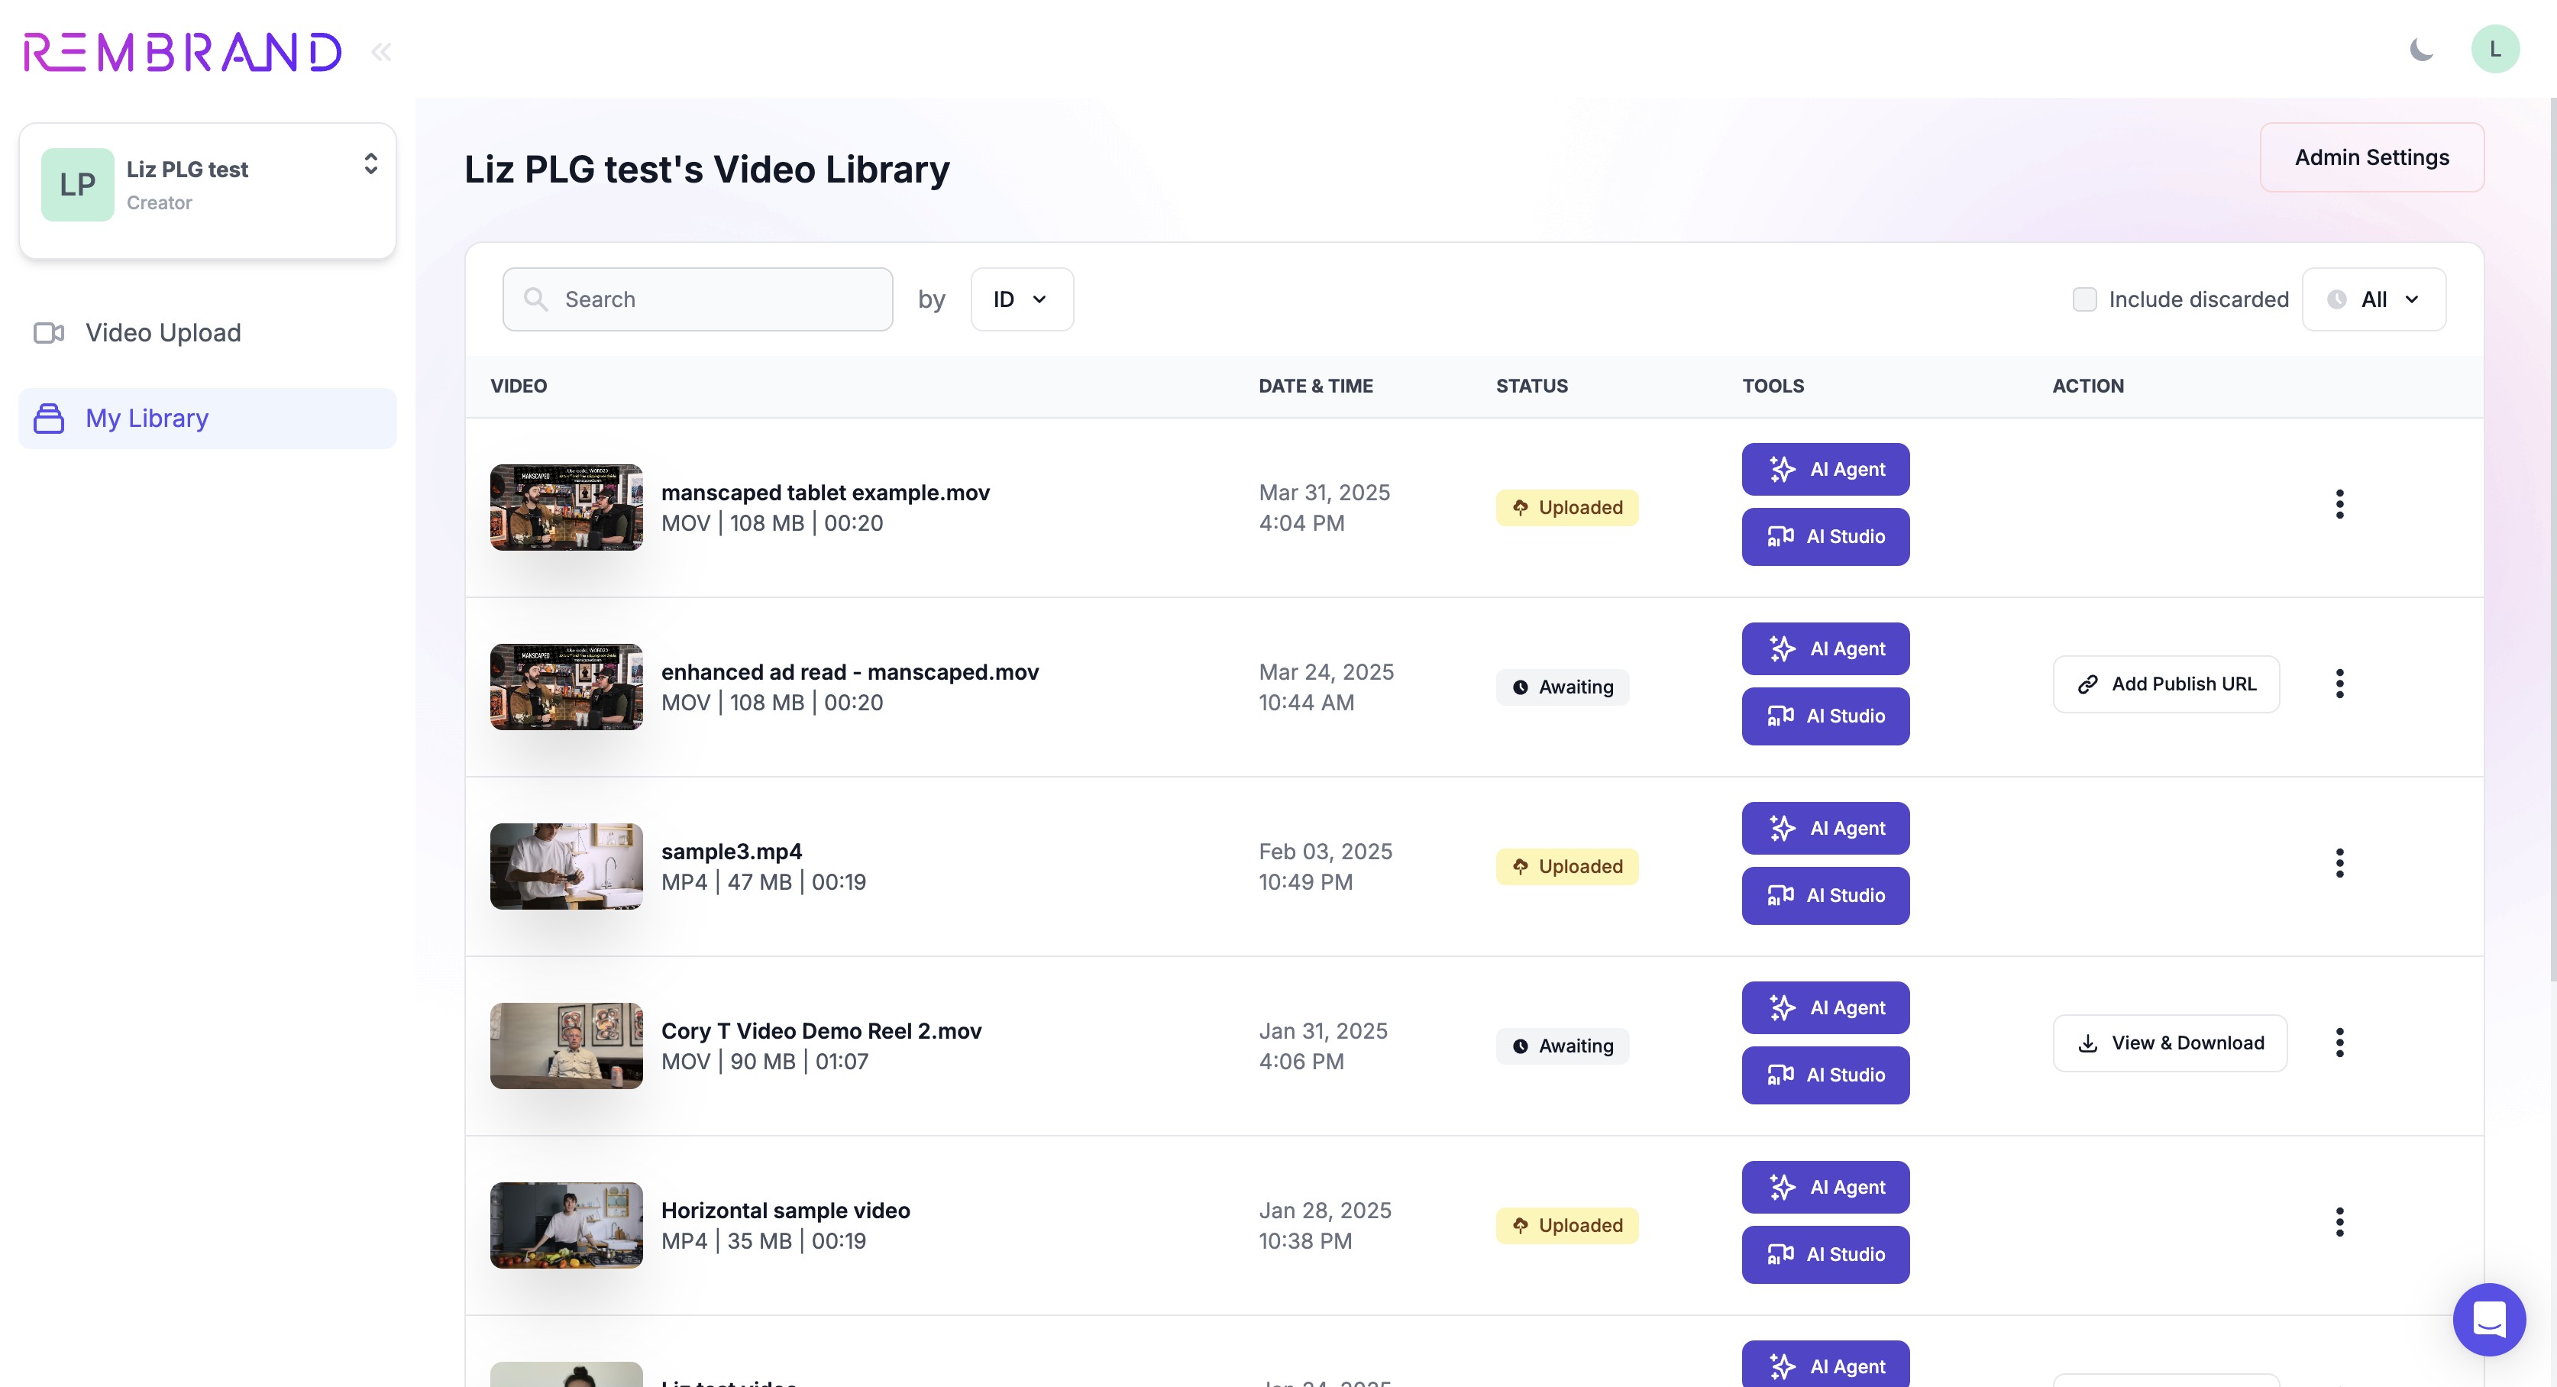The image size is (2557, 1387).
Task: Toggle dark mode moon icon
Action: pos(2422,50)
